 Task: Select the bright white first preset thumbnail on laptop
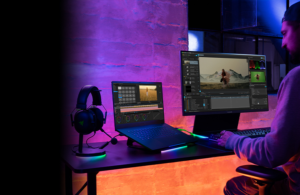pyautogui.click(x=120, y=88)
